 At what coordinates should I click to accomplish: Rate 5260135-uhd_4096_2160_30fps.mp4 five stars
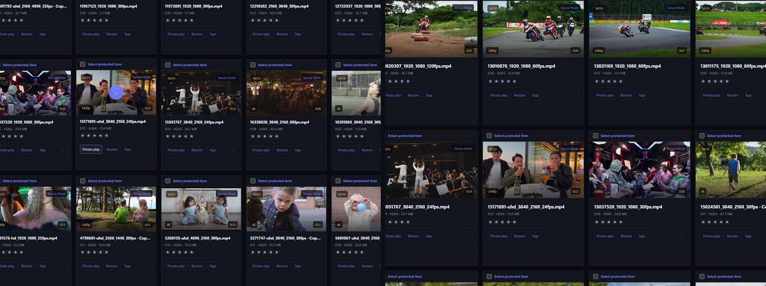[x=192, y=252]
